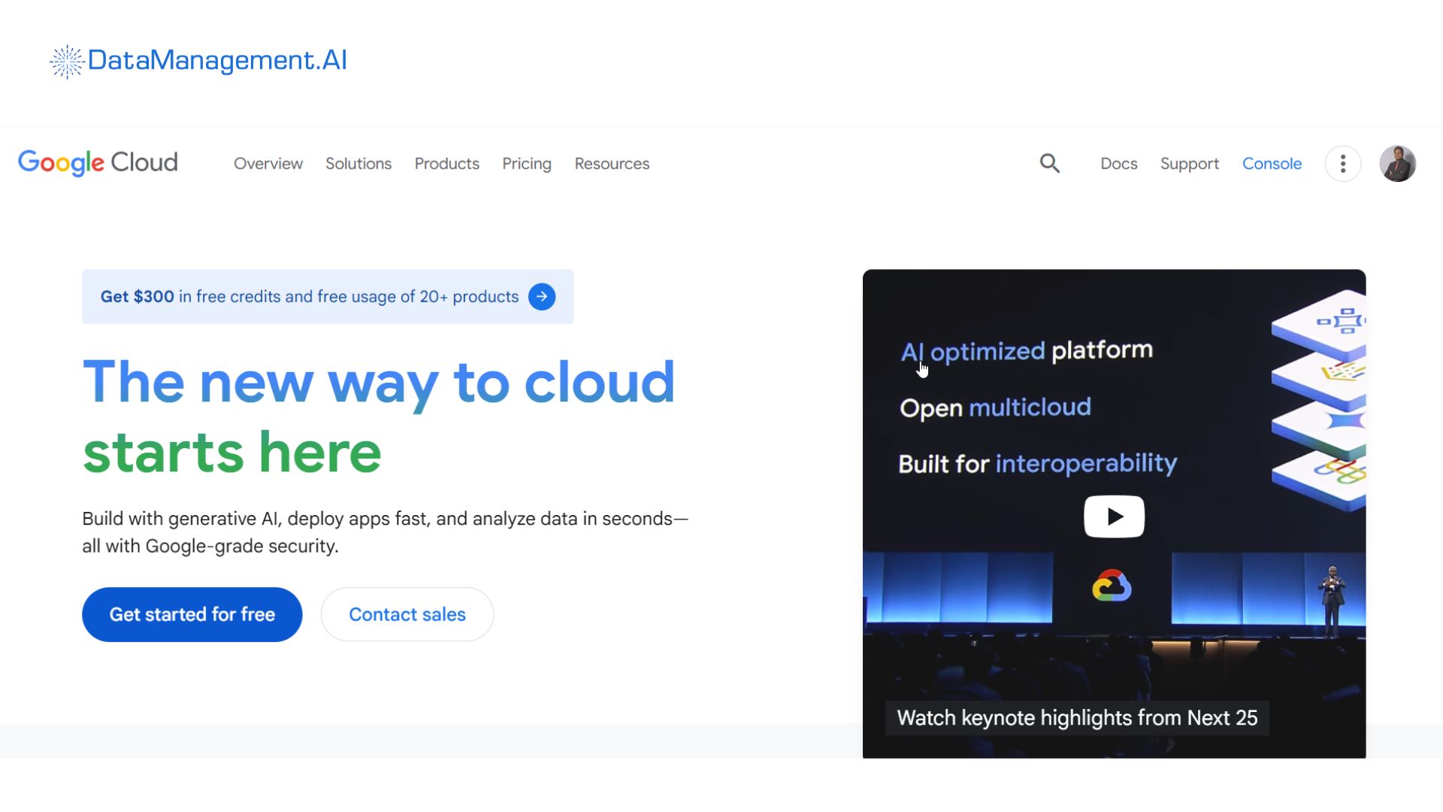Image resolution: width=1443 pixels, height=812 pixels.
Task: Open the Solutions dropdown
Action: pos(358,163)
